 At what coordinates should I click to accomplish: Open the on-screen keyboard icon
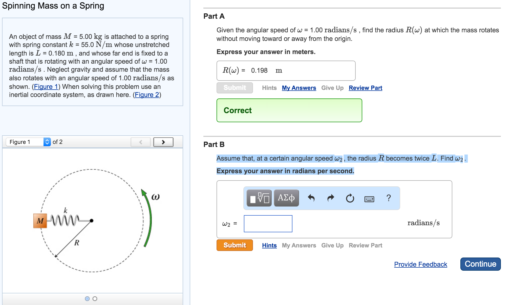(x=369, y=199)
